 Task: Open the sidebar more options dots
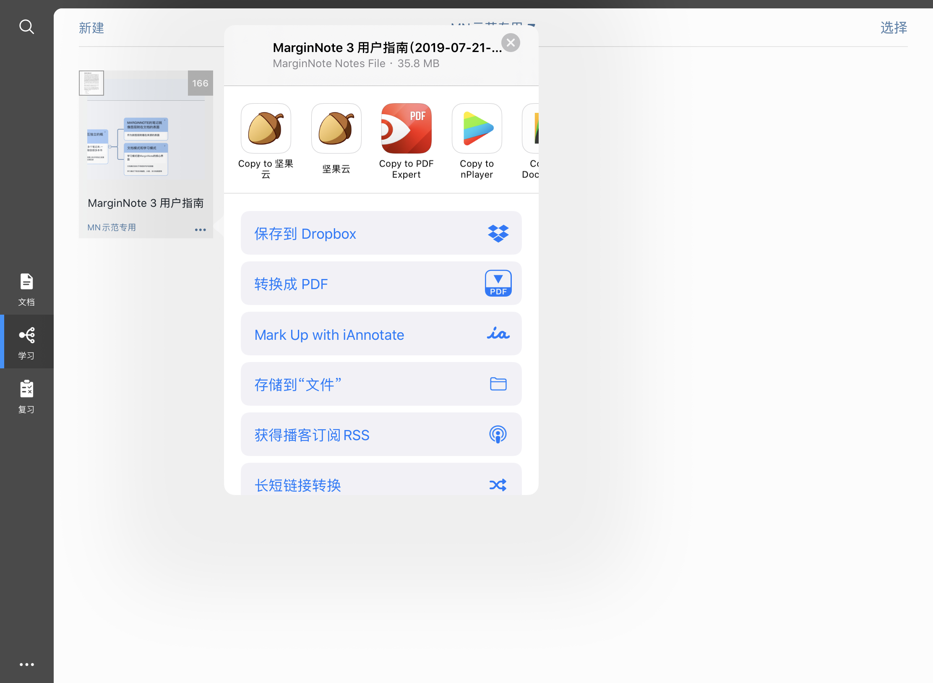point(26,665)
